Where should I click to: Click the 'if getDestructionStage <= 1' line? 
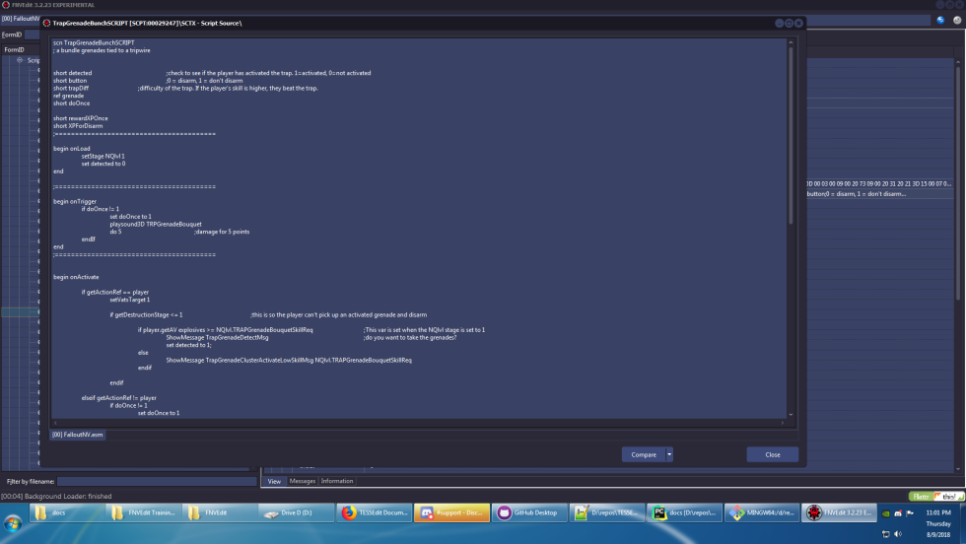[146, 314]
